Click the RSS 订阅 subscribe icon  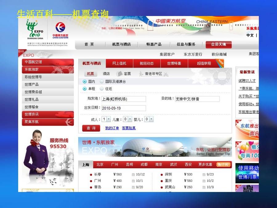223,165
